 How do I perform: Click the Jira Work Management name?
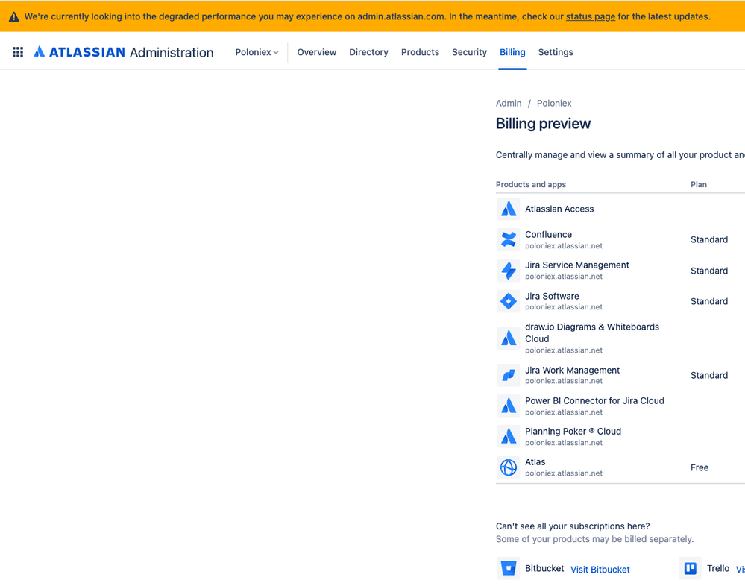point(572,370)
